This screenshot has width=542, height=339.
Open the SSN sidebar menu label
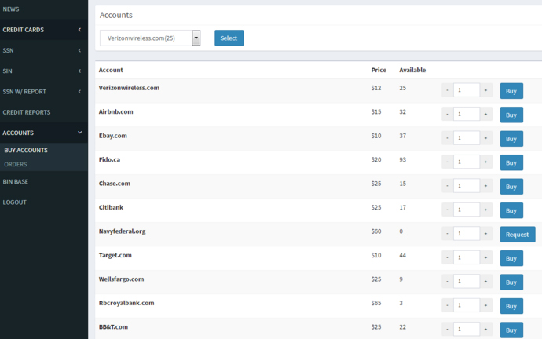[8, 50]
